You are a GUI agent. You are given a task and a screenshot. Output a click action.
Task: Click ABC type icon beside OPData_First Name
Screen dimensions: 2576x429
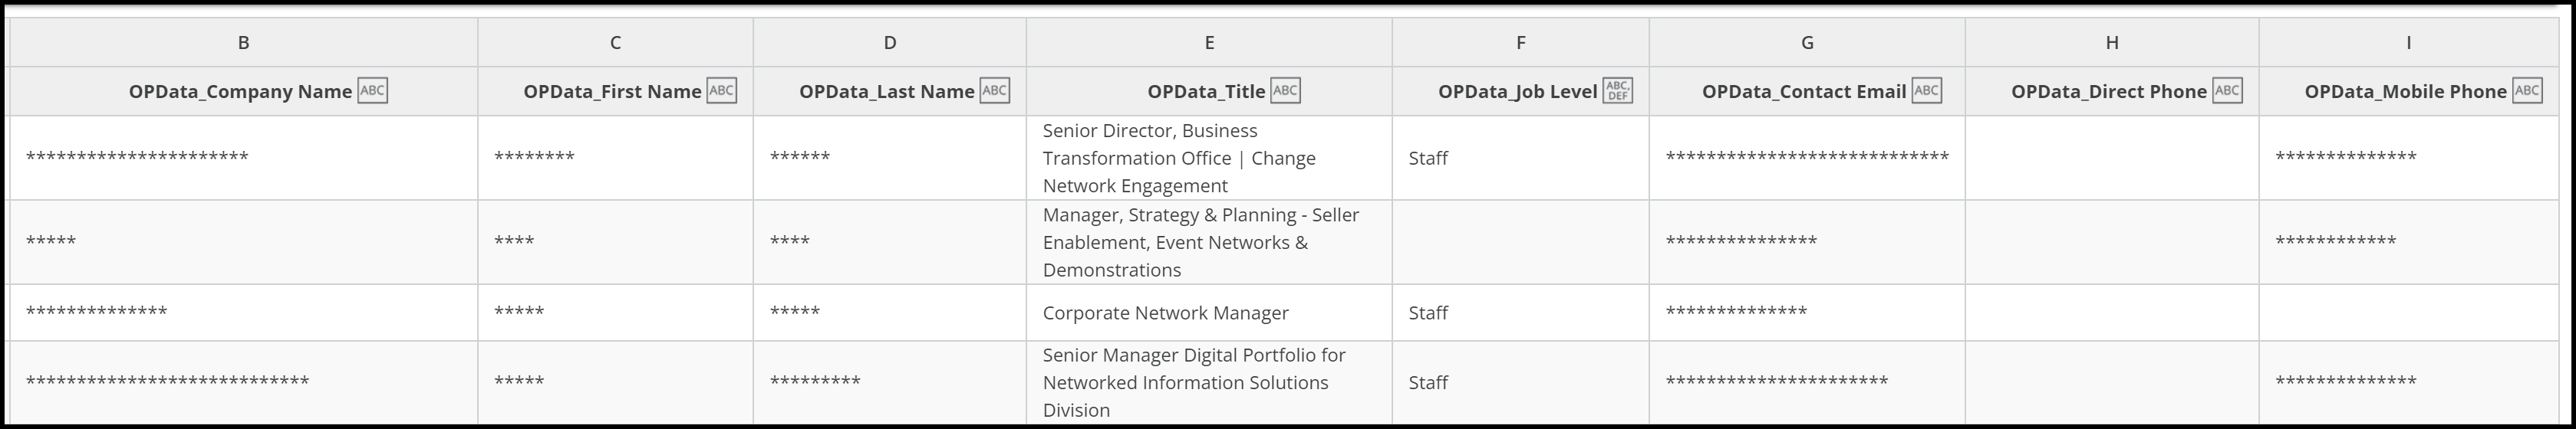pyautogui.click(x=721, y=91)
